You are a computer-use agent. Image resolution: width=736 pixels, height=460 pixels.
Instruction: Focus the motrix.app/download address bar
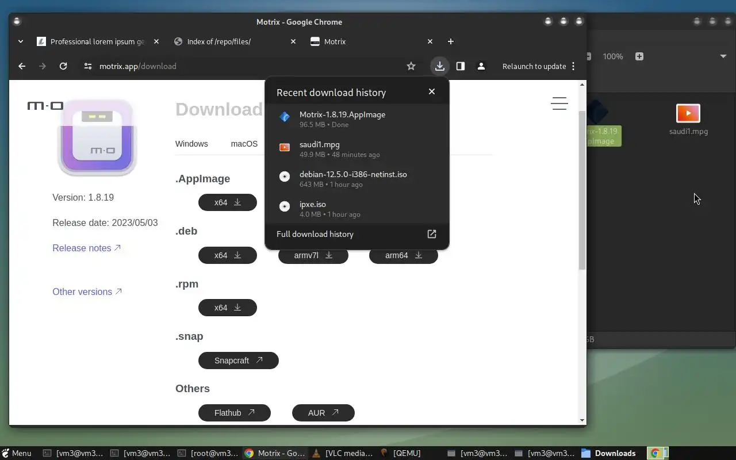(247, 66)
